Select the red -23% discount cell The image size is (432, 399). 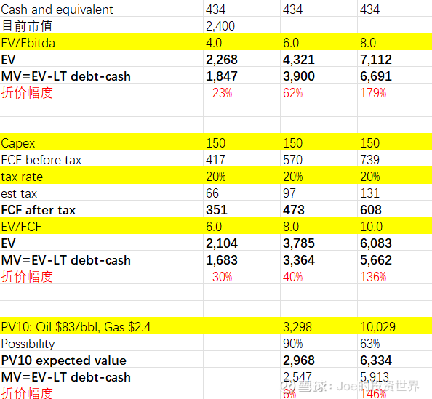click(241, 93)
